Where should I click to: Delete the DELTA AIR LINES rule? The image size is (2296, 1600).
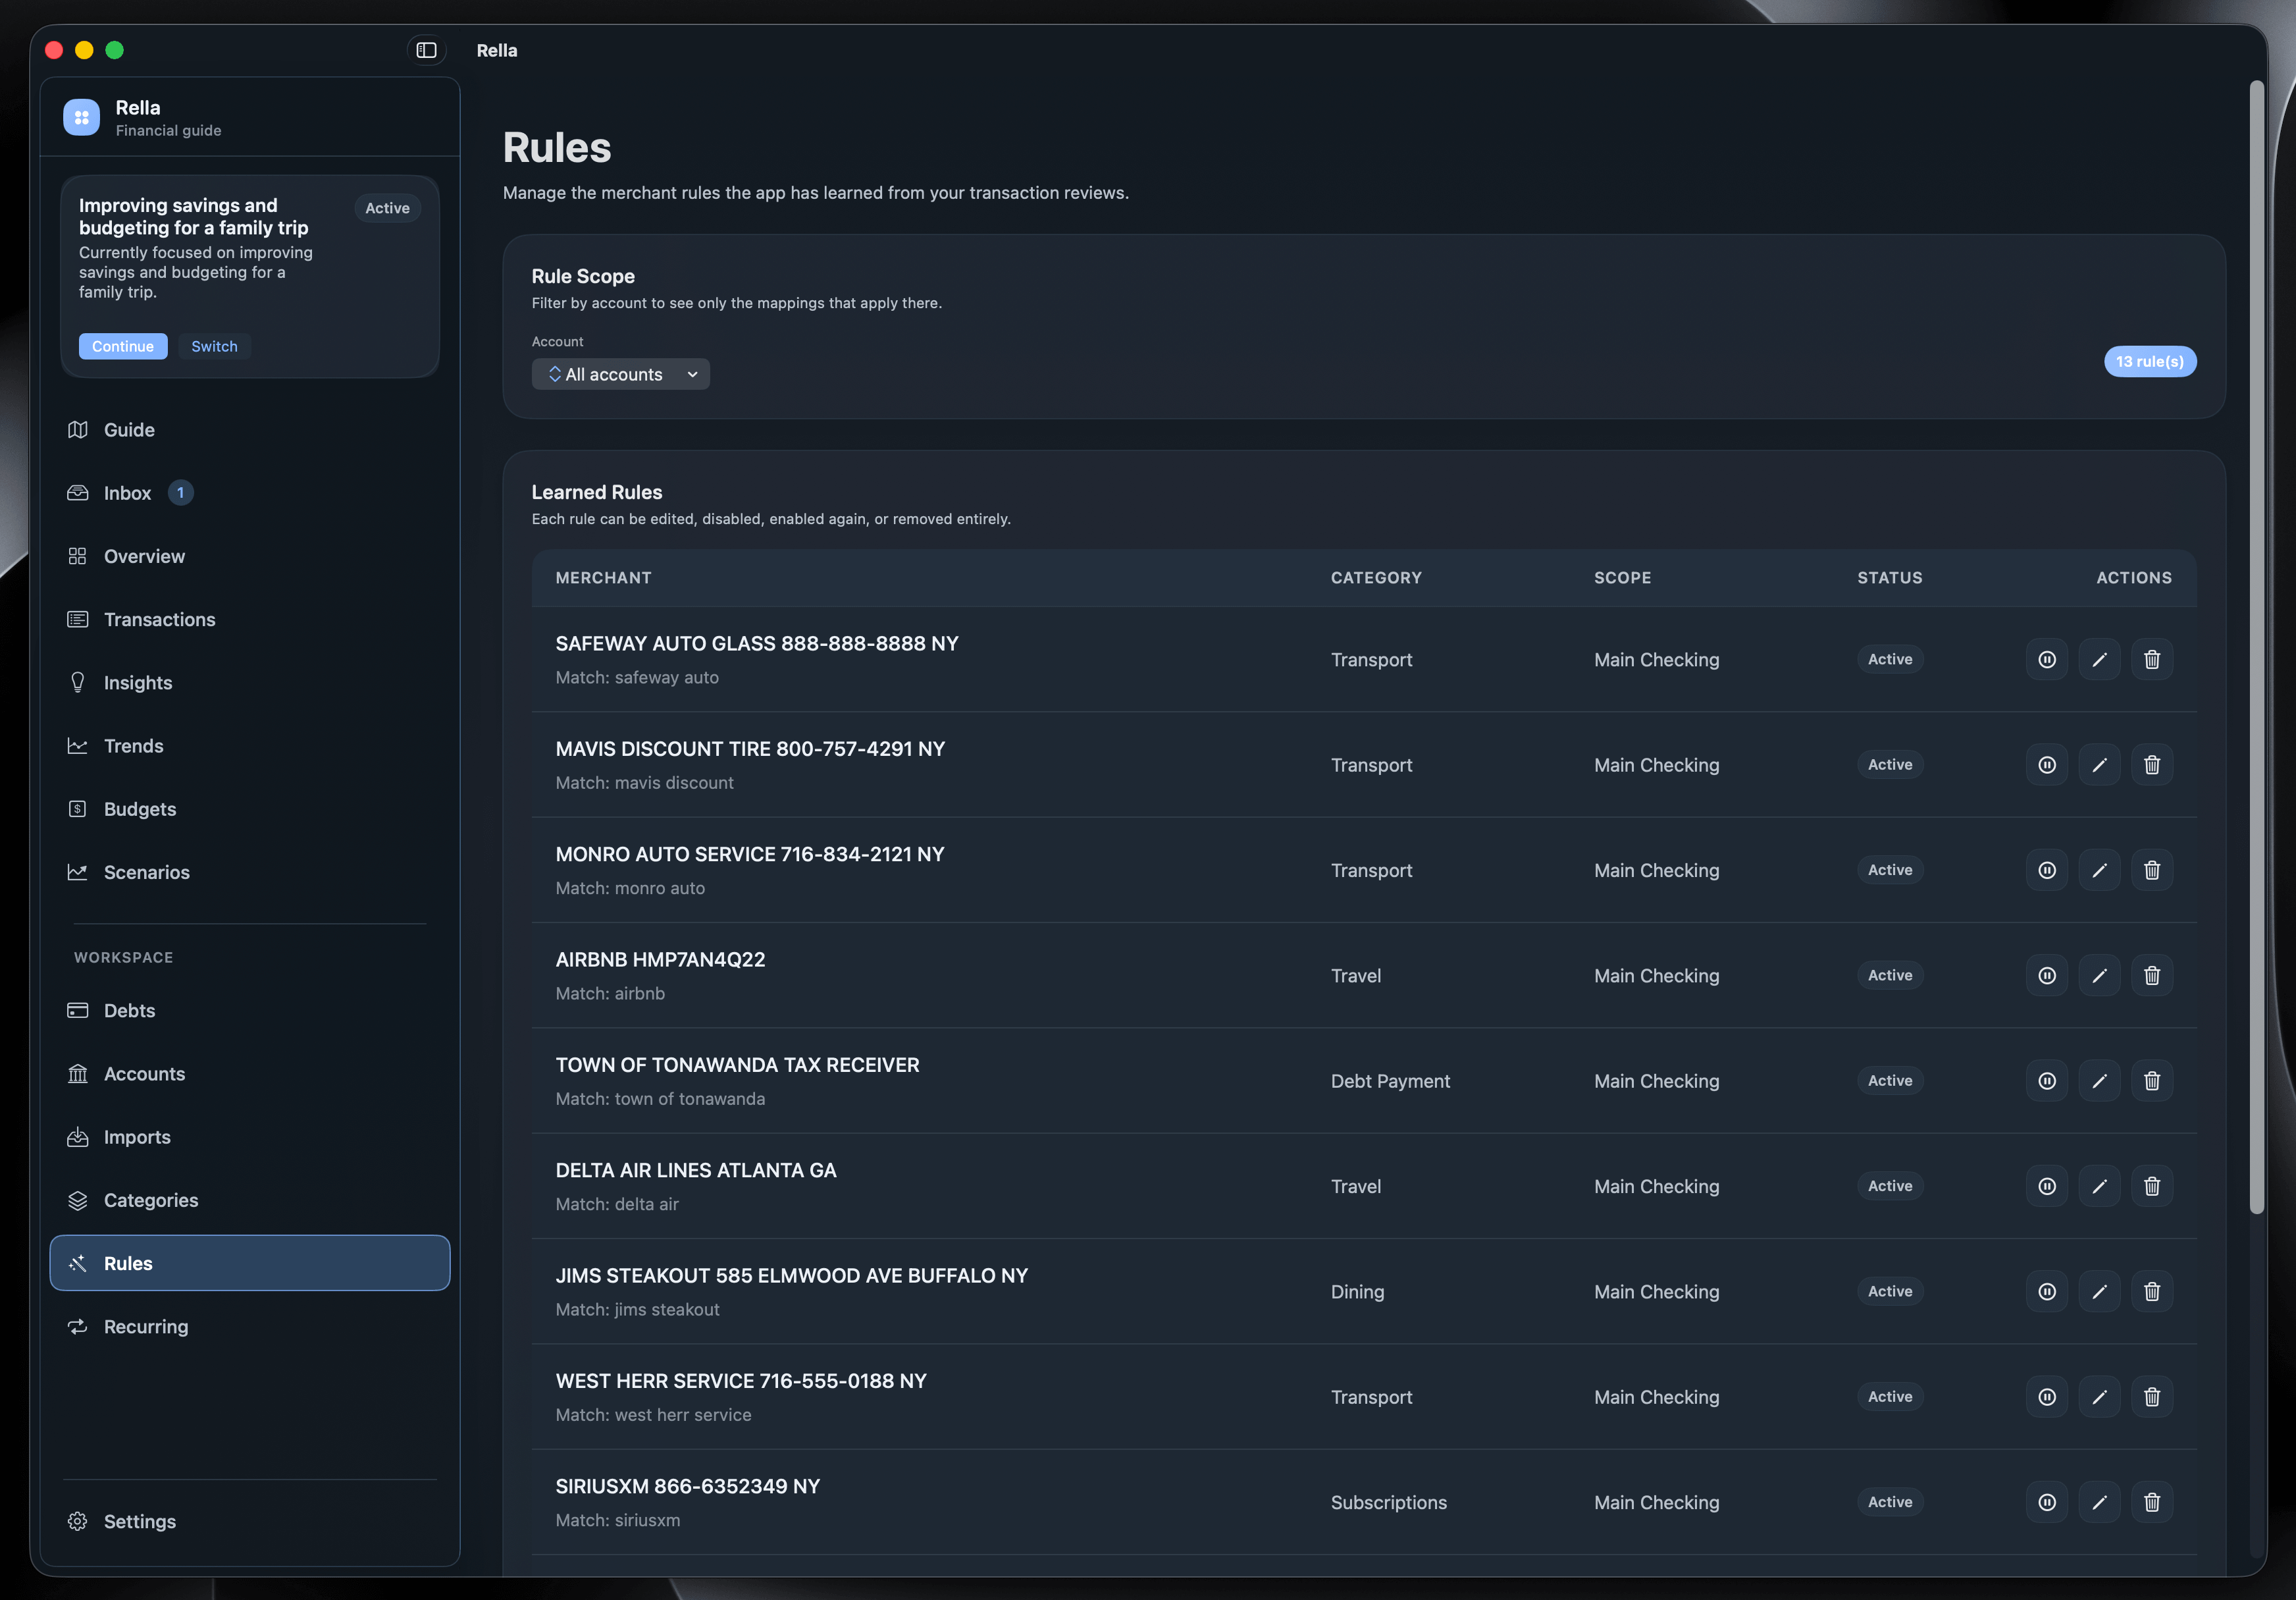2152,1186
